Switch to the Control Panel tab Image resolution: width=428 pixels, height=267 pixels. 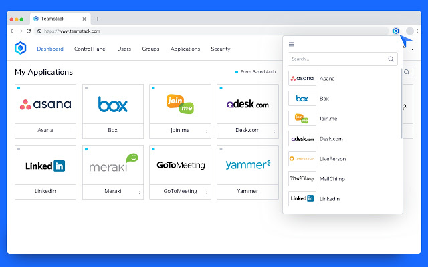pyautogui.click(x=90, y=49)
